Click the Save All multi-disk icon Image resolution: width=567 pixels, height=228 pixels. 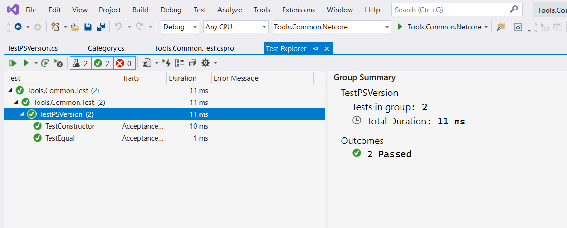[100, 27]
